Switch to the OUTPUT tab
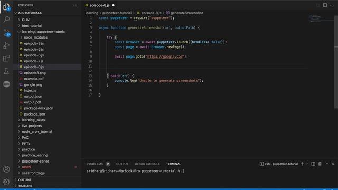Viewport: 338px width, 190px height. [122, 164]
